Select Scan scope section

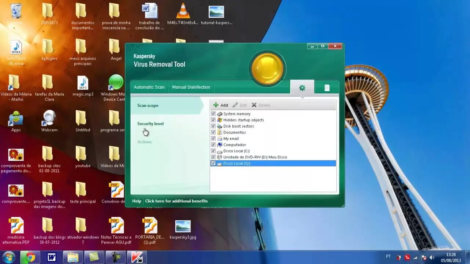tap(166, 106)
